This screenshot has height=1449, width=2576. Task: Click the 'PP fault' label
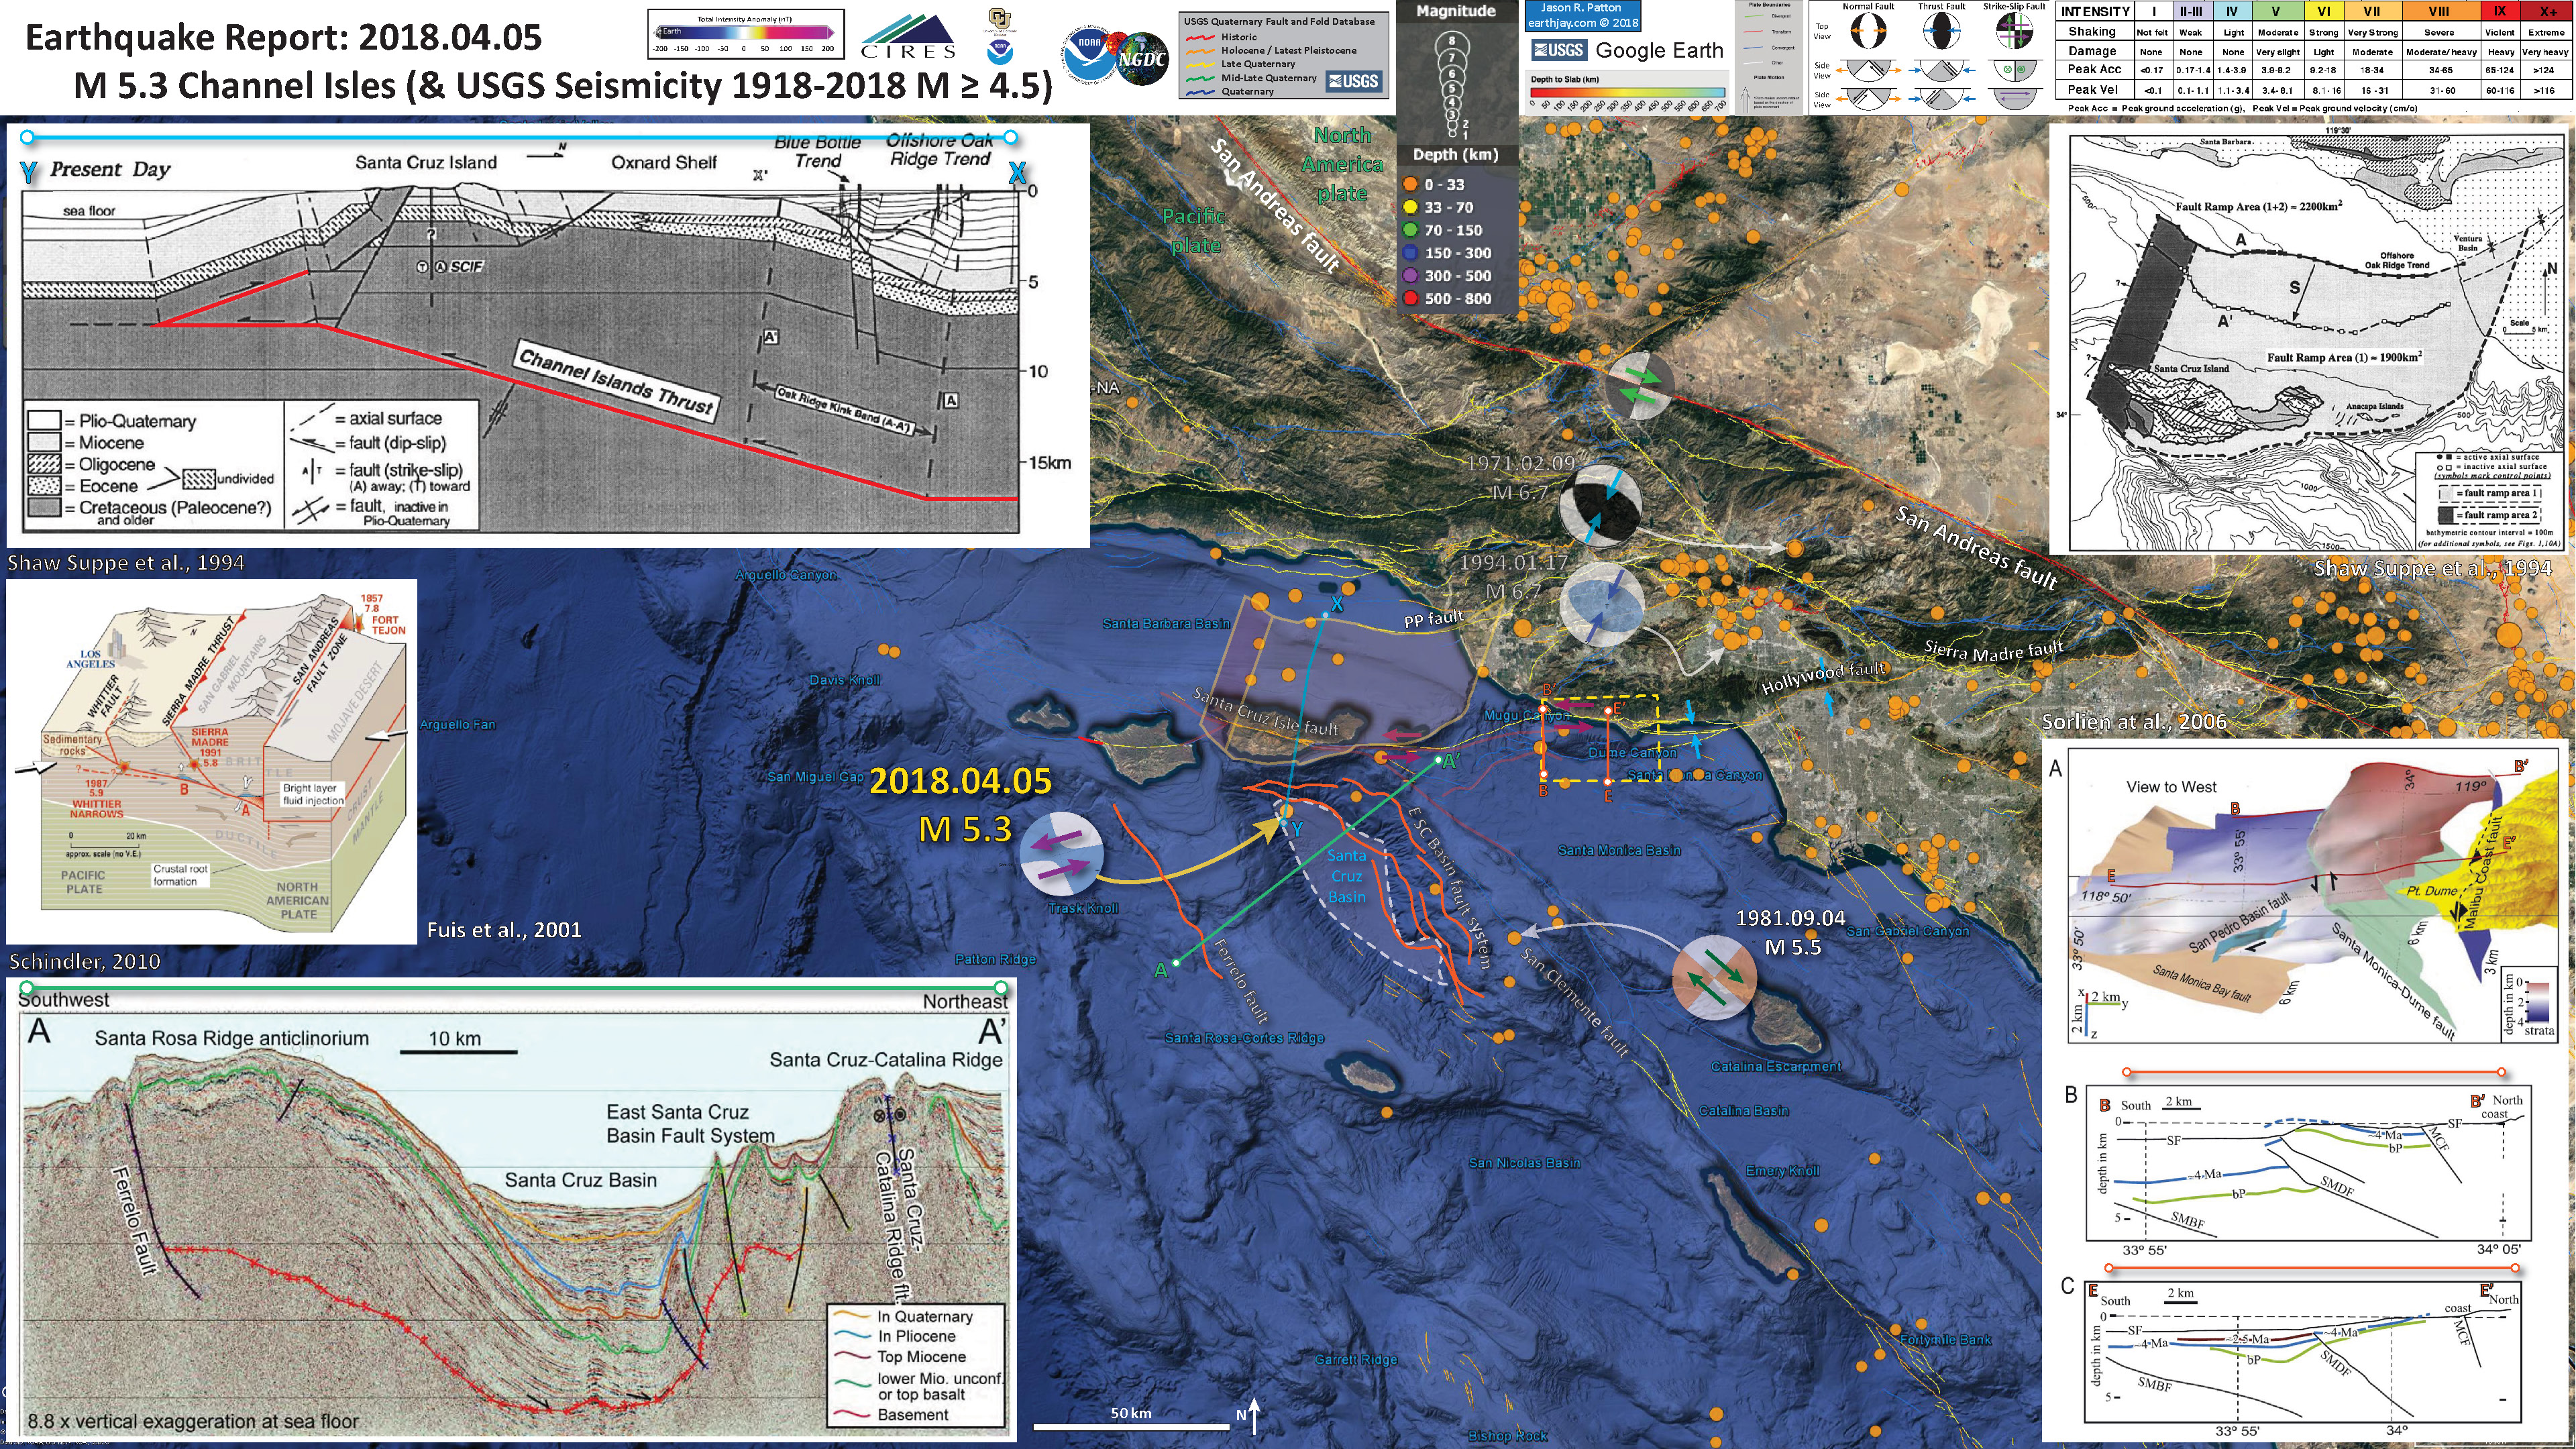(1433, 619)
